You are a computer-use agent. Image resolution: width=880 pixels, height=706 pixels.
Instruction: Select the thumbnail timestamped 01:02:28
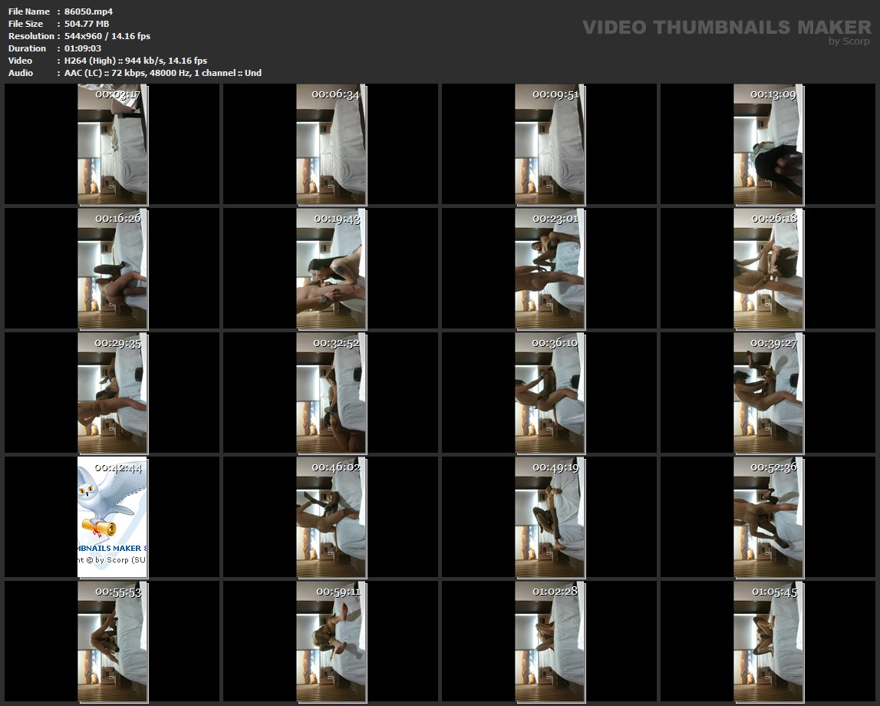point(549,641)
